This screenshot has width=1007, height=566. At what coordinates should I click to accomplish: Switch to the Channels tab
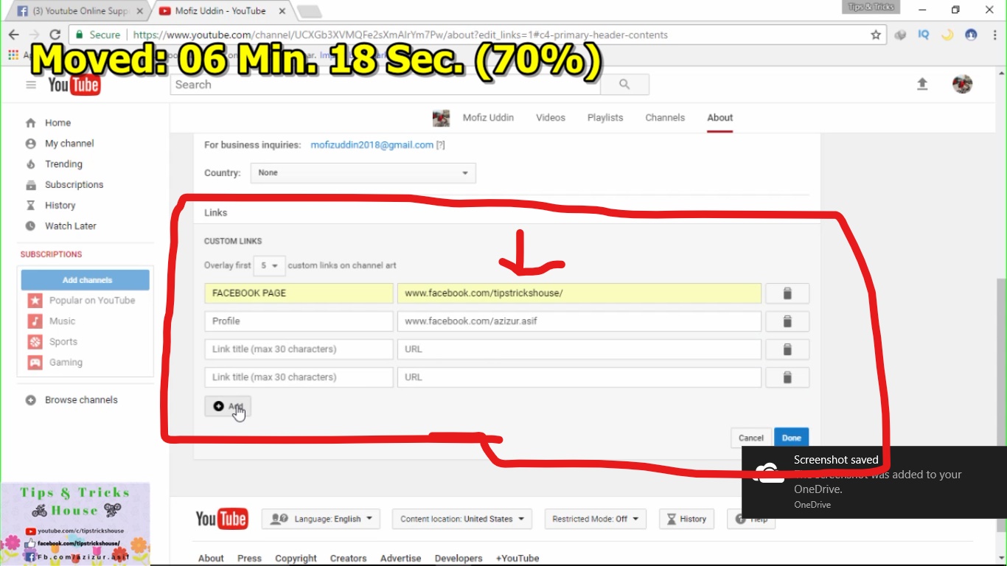(665, 118)
